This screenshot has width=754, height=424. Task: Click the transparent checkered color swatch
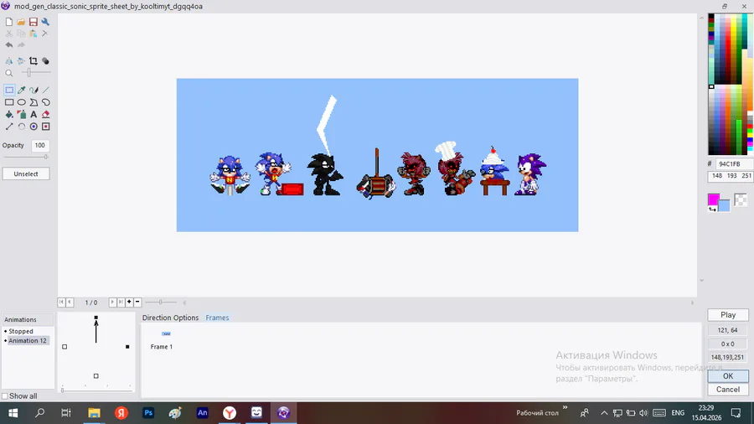741,199
